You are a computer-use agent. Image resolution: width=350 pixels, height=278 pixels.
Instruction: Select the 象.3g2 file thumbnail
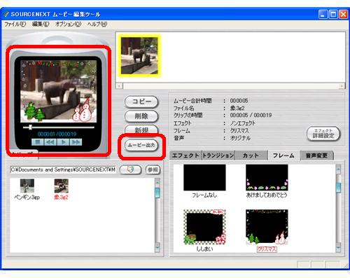click(61, 186)
